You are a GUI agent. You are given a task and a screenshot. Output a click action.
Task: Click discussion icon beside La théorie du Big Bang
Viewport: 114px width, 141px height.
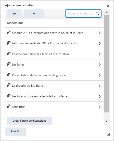click(x=9, y=85)
